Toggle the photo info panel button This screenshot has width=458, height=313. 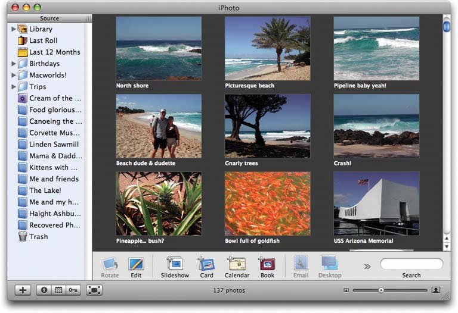click(44, 290)
